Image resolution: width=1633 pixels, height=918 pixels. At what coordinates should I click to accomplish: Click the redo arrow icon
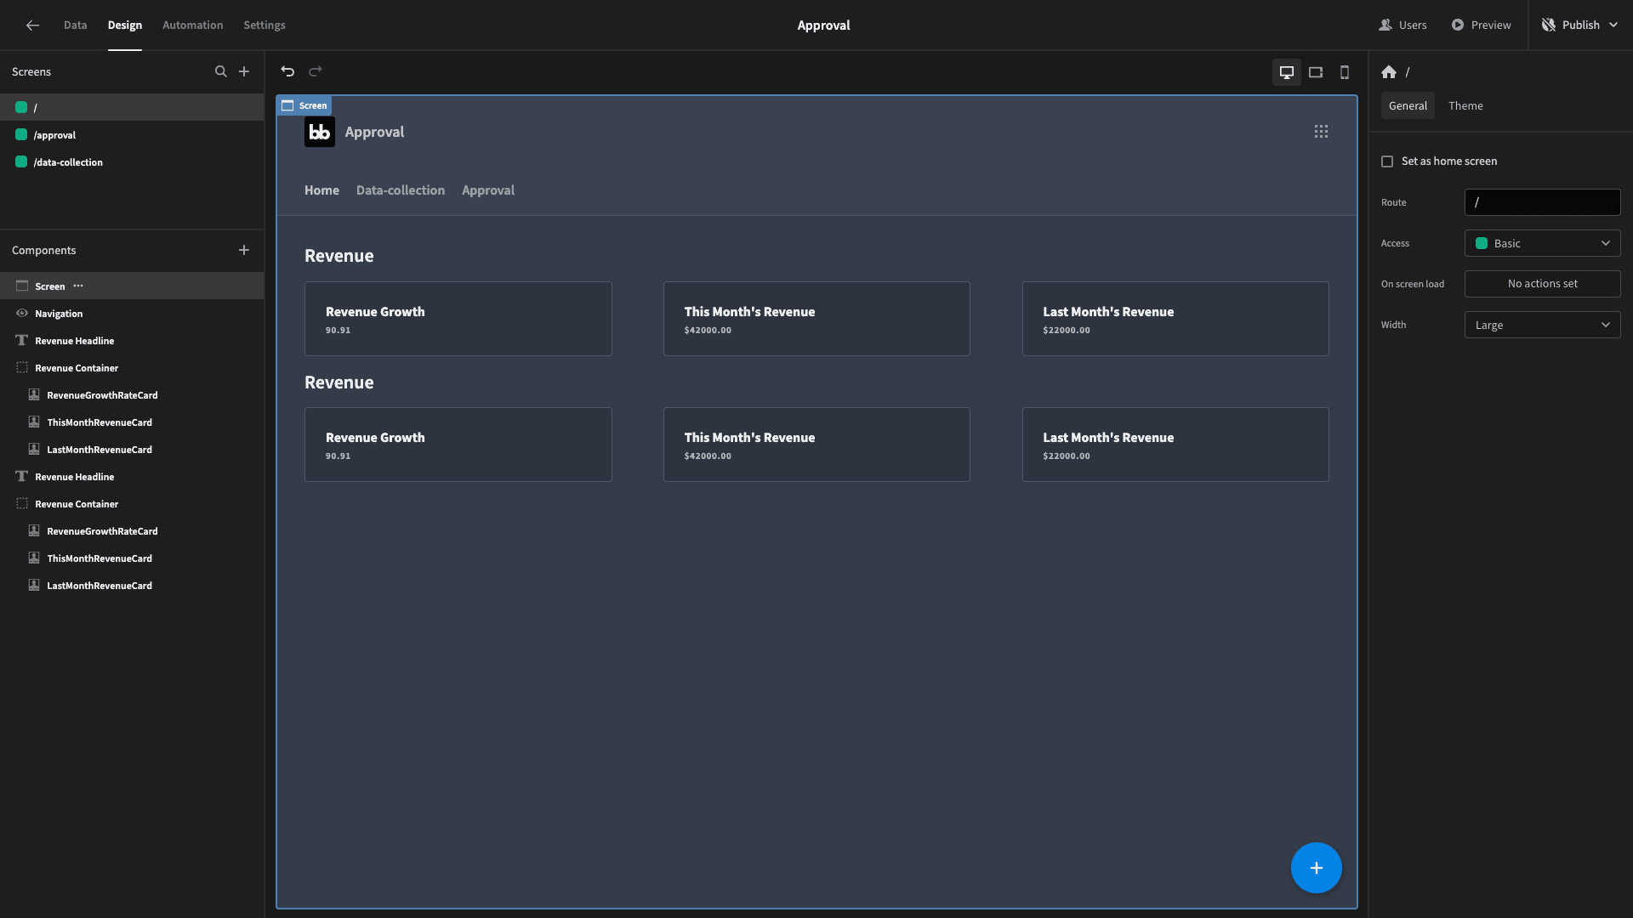[x=316, y=71]
